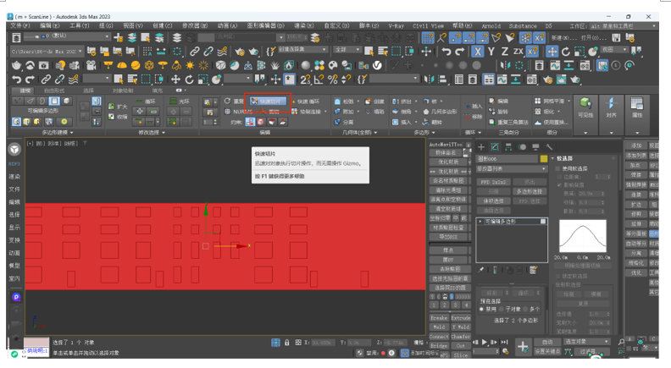The image size is (671, 368).
Task: Open the Modify tab in command panel
Action: 495,146
